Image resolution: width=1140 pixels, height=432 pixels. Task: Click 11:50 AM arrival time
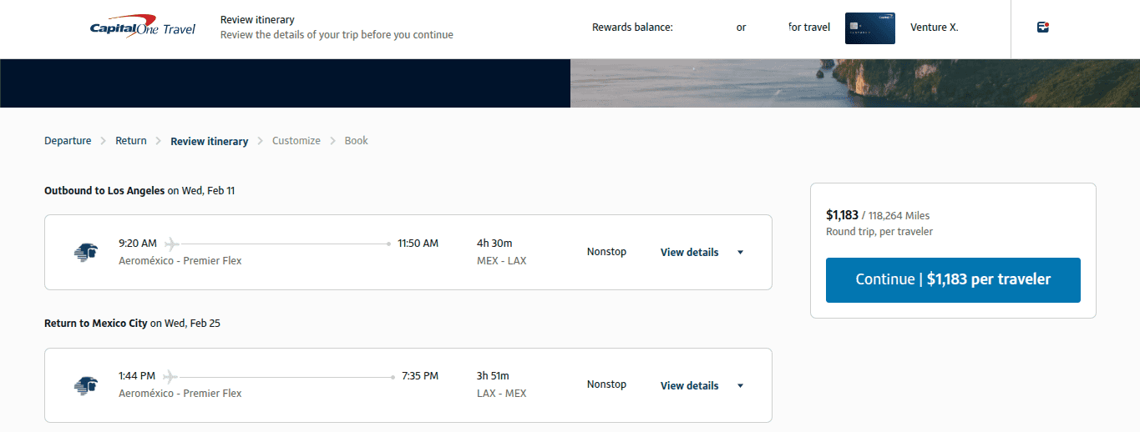(x=418, y=244)
